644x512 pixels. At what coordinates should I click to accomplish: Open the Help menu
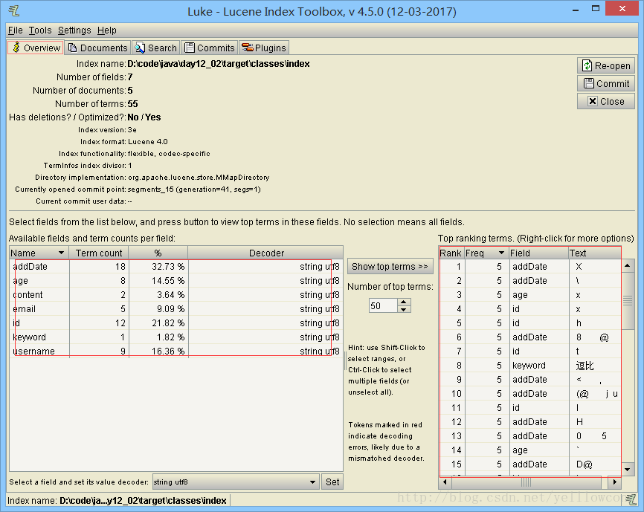tap(107, 30)
